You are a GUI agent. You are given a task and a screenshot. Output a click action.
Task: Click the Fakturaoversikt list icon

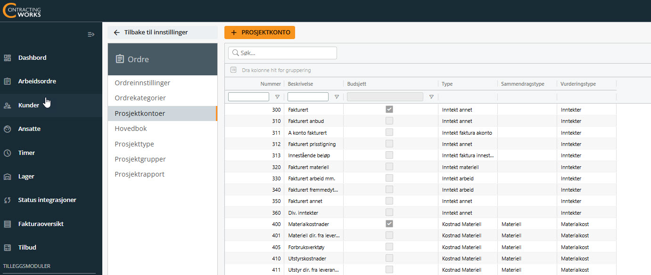tap(8, 224)
